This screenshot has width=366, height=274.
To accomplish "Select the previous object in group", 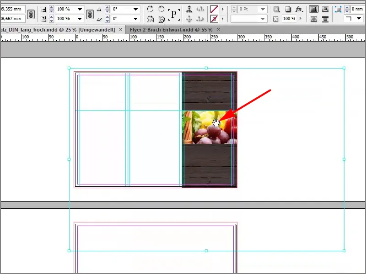I will pyautogui.click(x=200, y=9).
